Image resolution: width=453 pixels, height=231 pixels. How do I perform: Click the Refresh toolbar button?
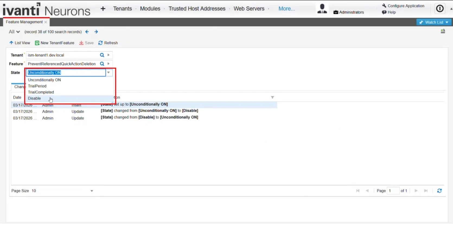(x=108, y=43)
